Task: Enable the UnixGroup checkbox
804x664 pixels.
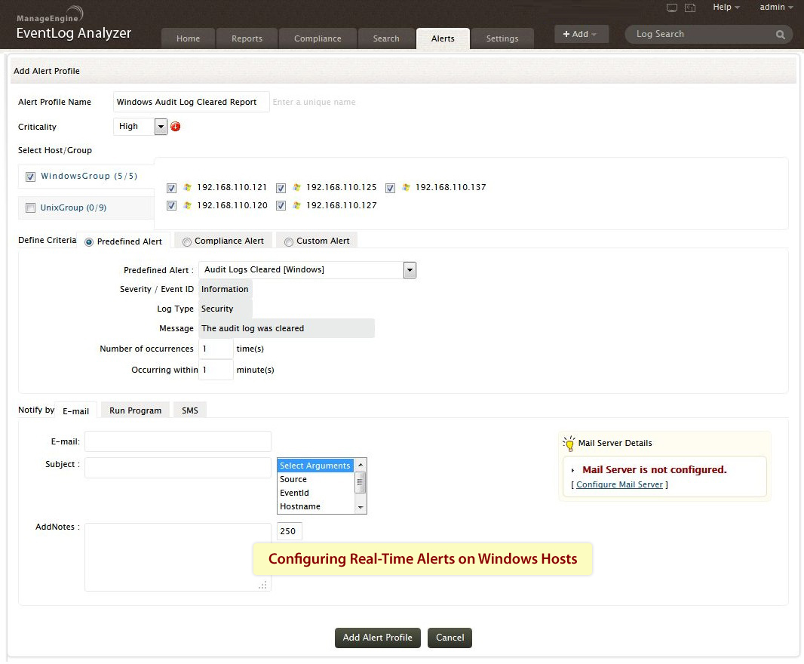Action: click(x=31, y=207)
